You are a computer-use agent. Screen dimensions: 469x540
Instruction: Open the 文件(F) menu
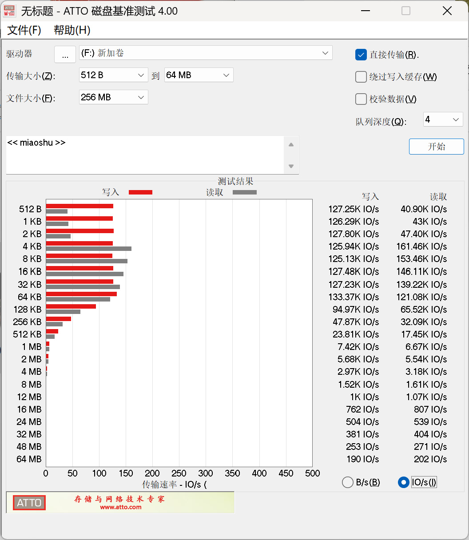pos(24,30)
